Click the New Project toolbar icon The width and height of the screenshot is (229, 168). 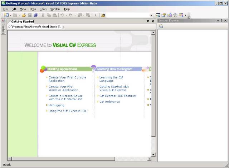6,15
